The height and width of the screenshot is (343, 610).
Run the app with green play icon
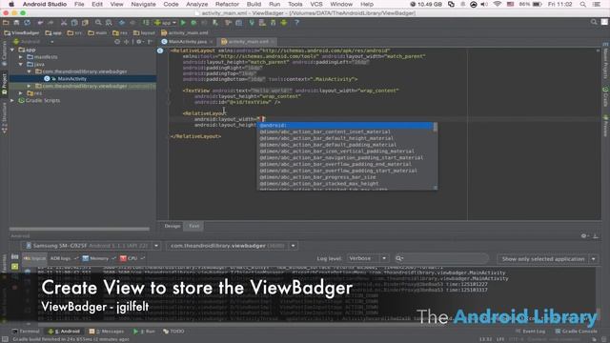coord(183,23)
